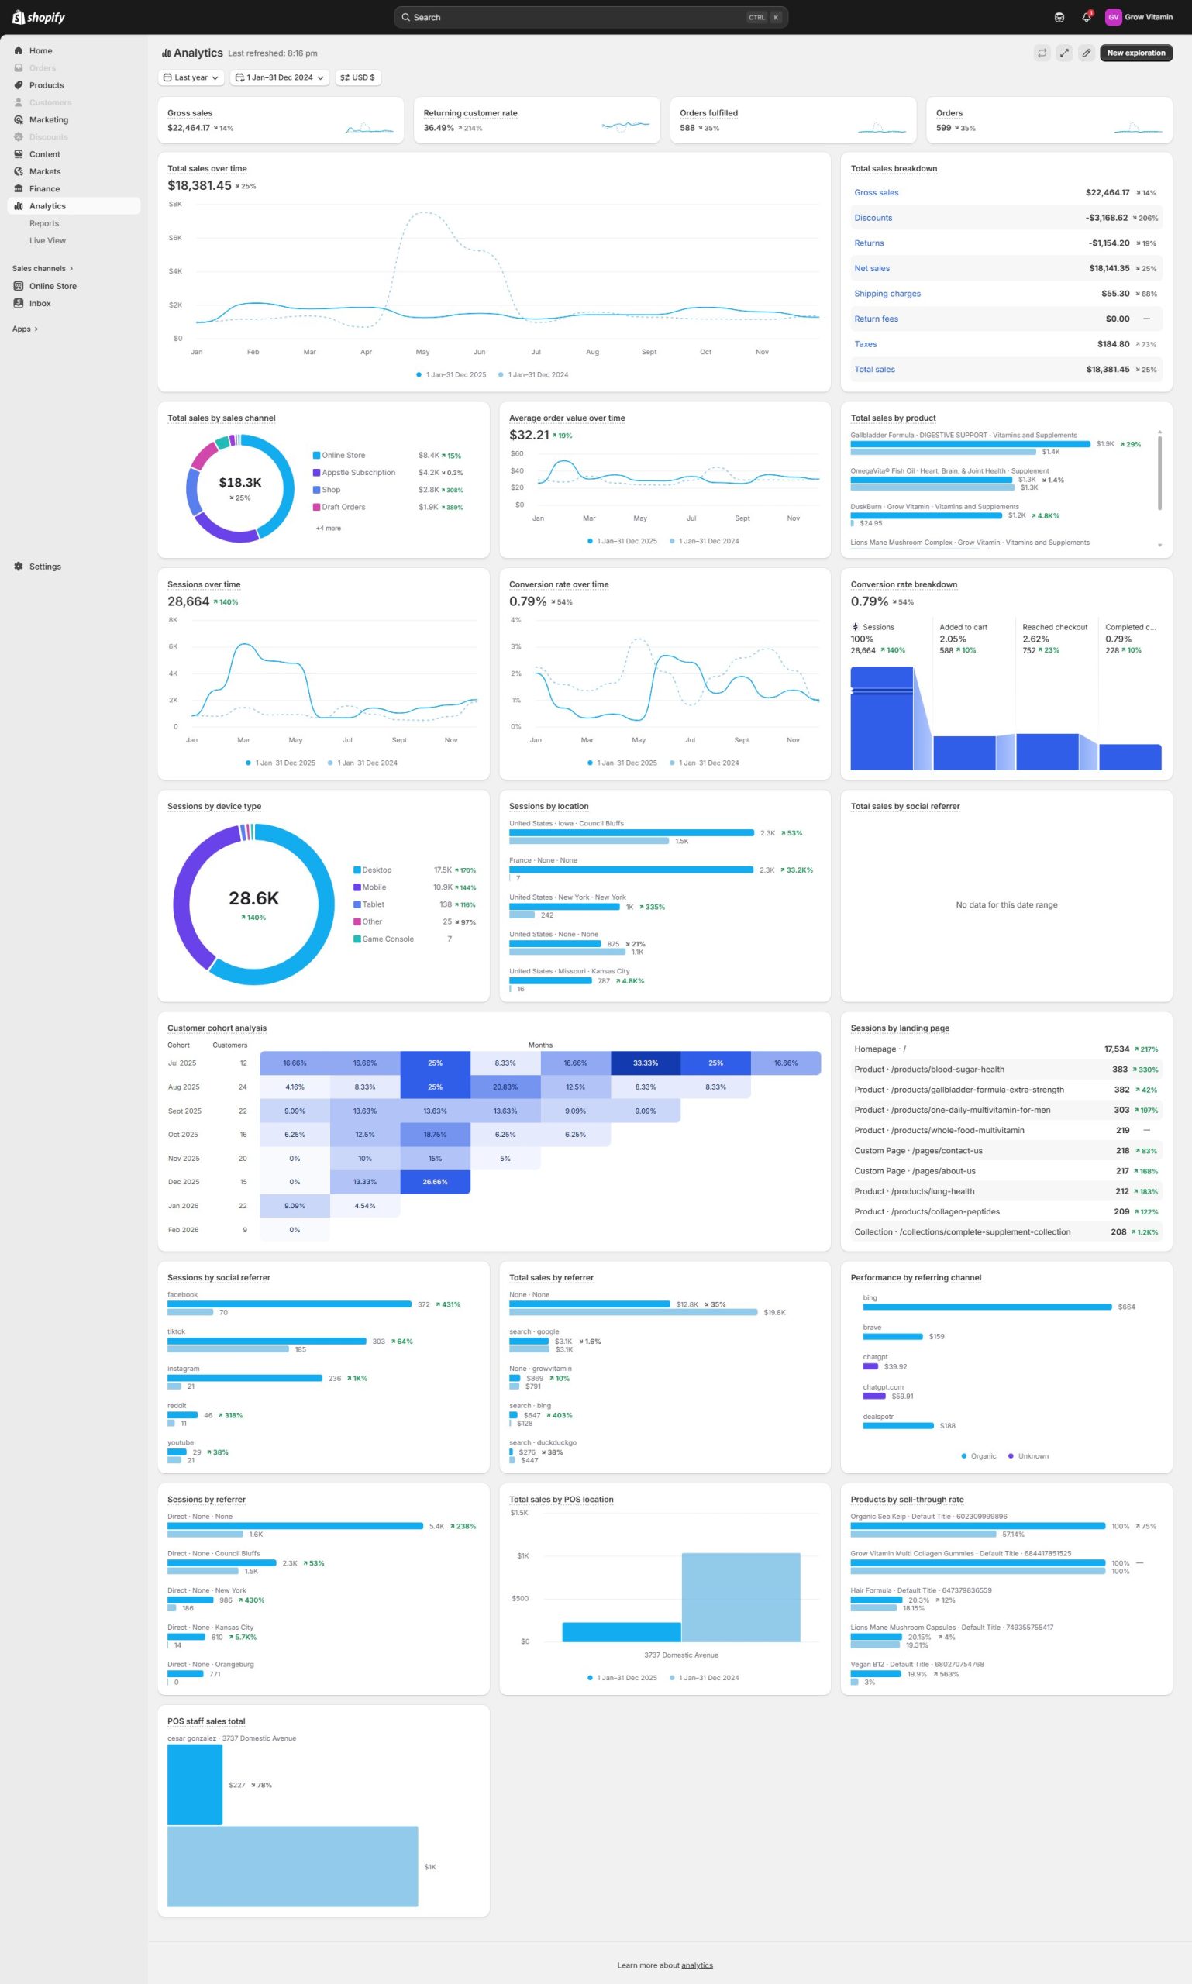
Task: Click the New exploration button
Action: pyautogui.click(x=1135, y=53)
